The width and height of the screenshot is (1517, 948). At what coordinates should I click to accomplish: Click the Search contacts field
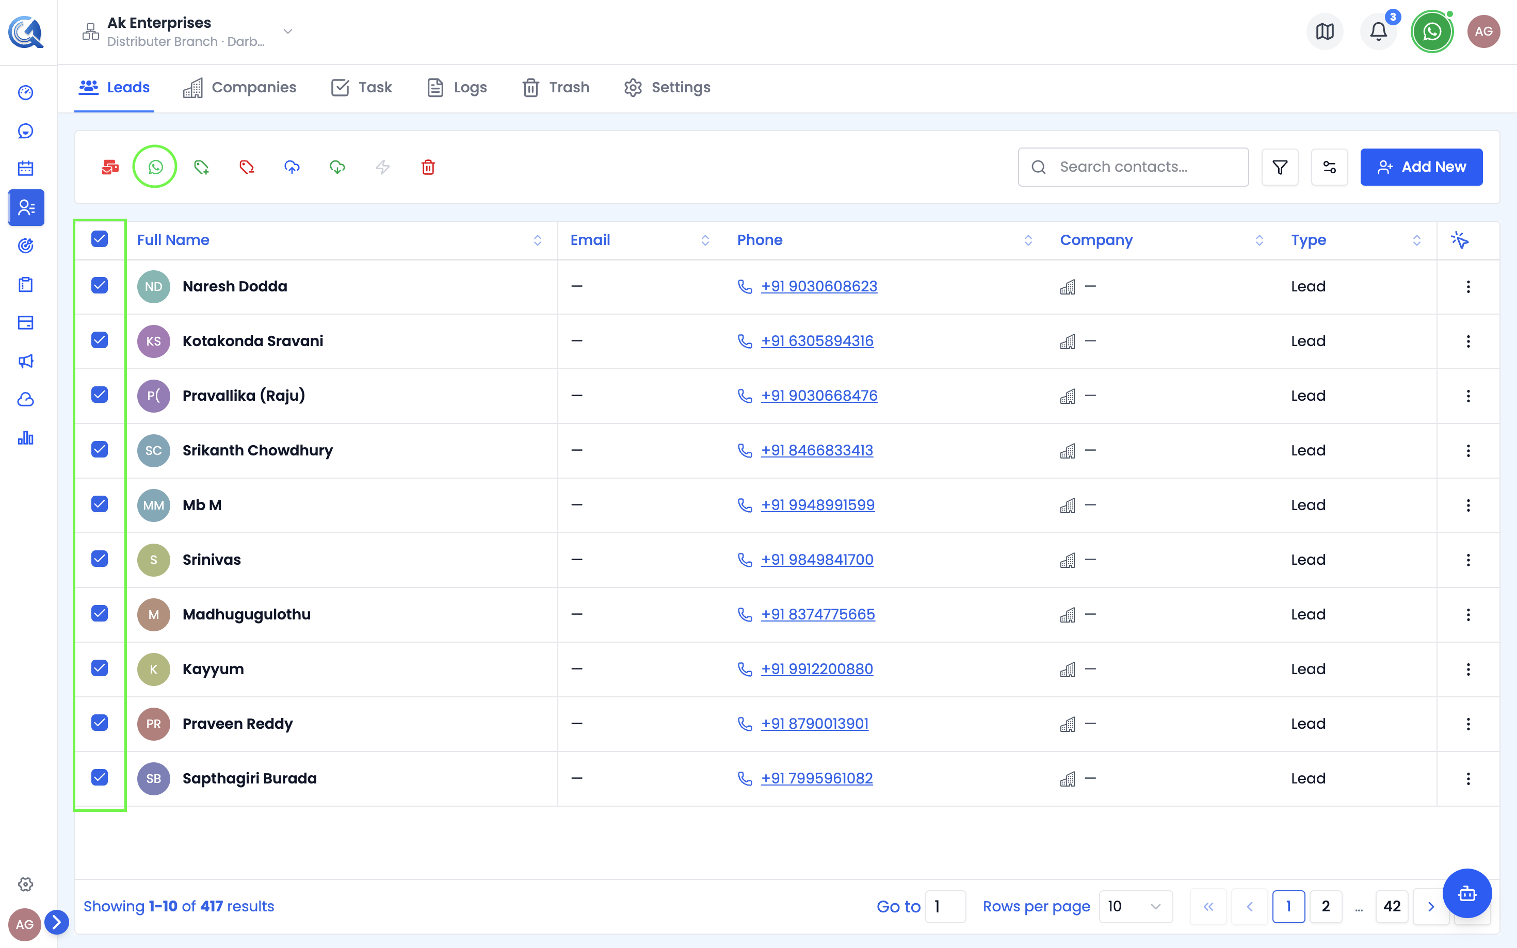1133,167
